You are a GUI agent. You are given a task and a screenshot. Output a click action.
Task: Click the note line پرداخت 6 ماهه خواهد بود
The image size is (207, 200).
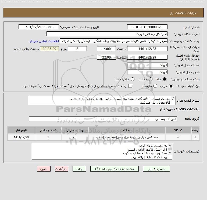pos(149,157)
